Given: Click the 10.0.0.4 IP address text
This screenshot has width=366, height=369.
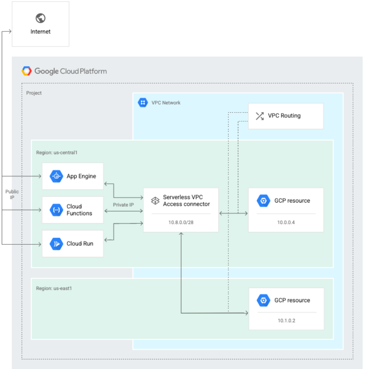Looking at the screenshot, I should tap(286, 222).
